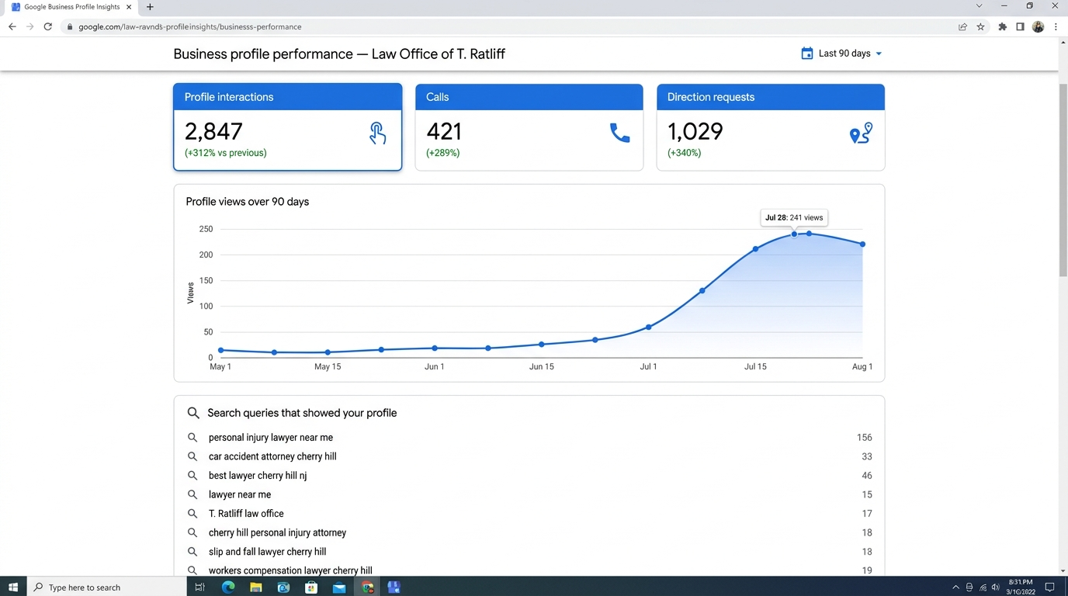1068x596 pixels.
Task: Click the last data point above Aug 1
Action: point(862,244)
